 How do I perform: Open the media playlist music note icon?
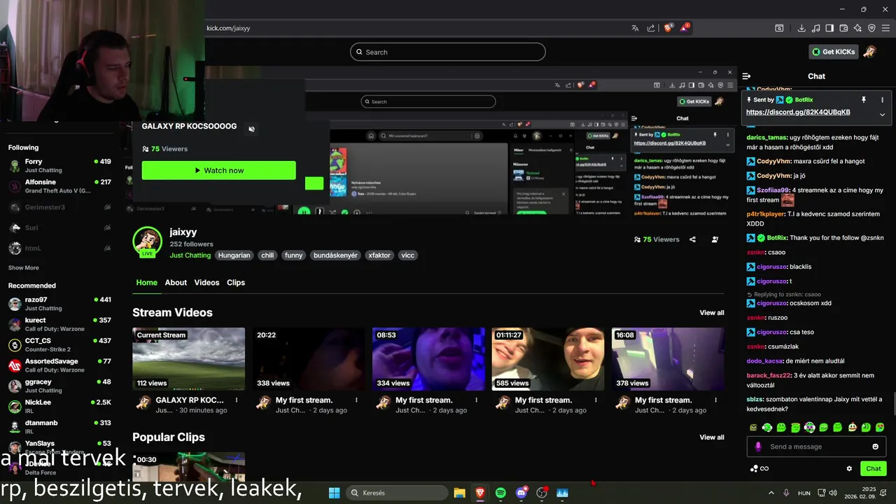(815, 28)
